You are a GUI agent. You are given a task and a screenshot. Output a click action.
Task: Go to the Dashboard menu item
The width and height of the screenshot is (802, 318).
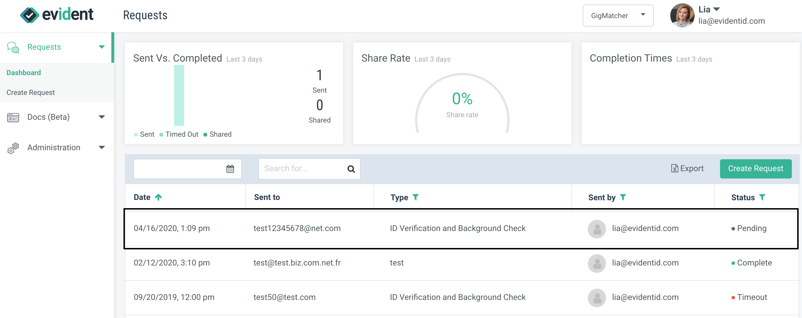pyautogui.click(x=23, y=73)
